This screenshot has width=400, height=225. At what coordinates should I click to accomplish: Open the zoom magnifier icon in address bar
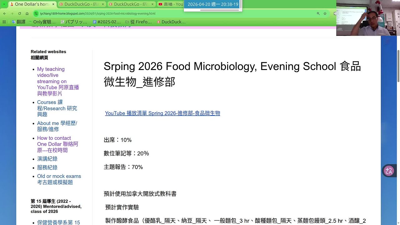point(318,13)
